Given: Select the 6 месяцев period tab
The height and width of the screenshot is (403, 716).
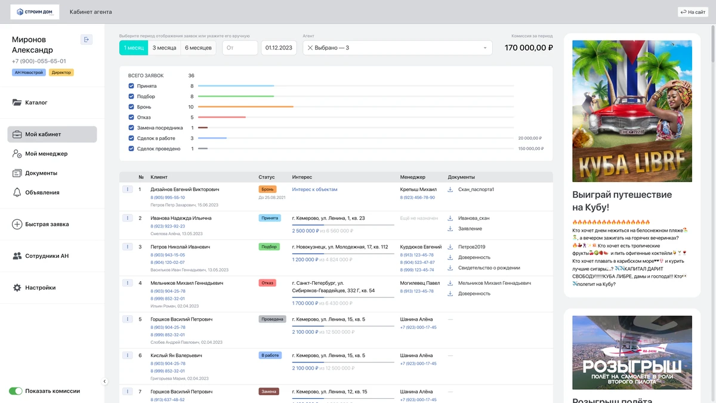Looking at the screenshot, I should coord(199,48).
